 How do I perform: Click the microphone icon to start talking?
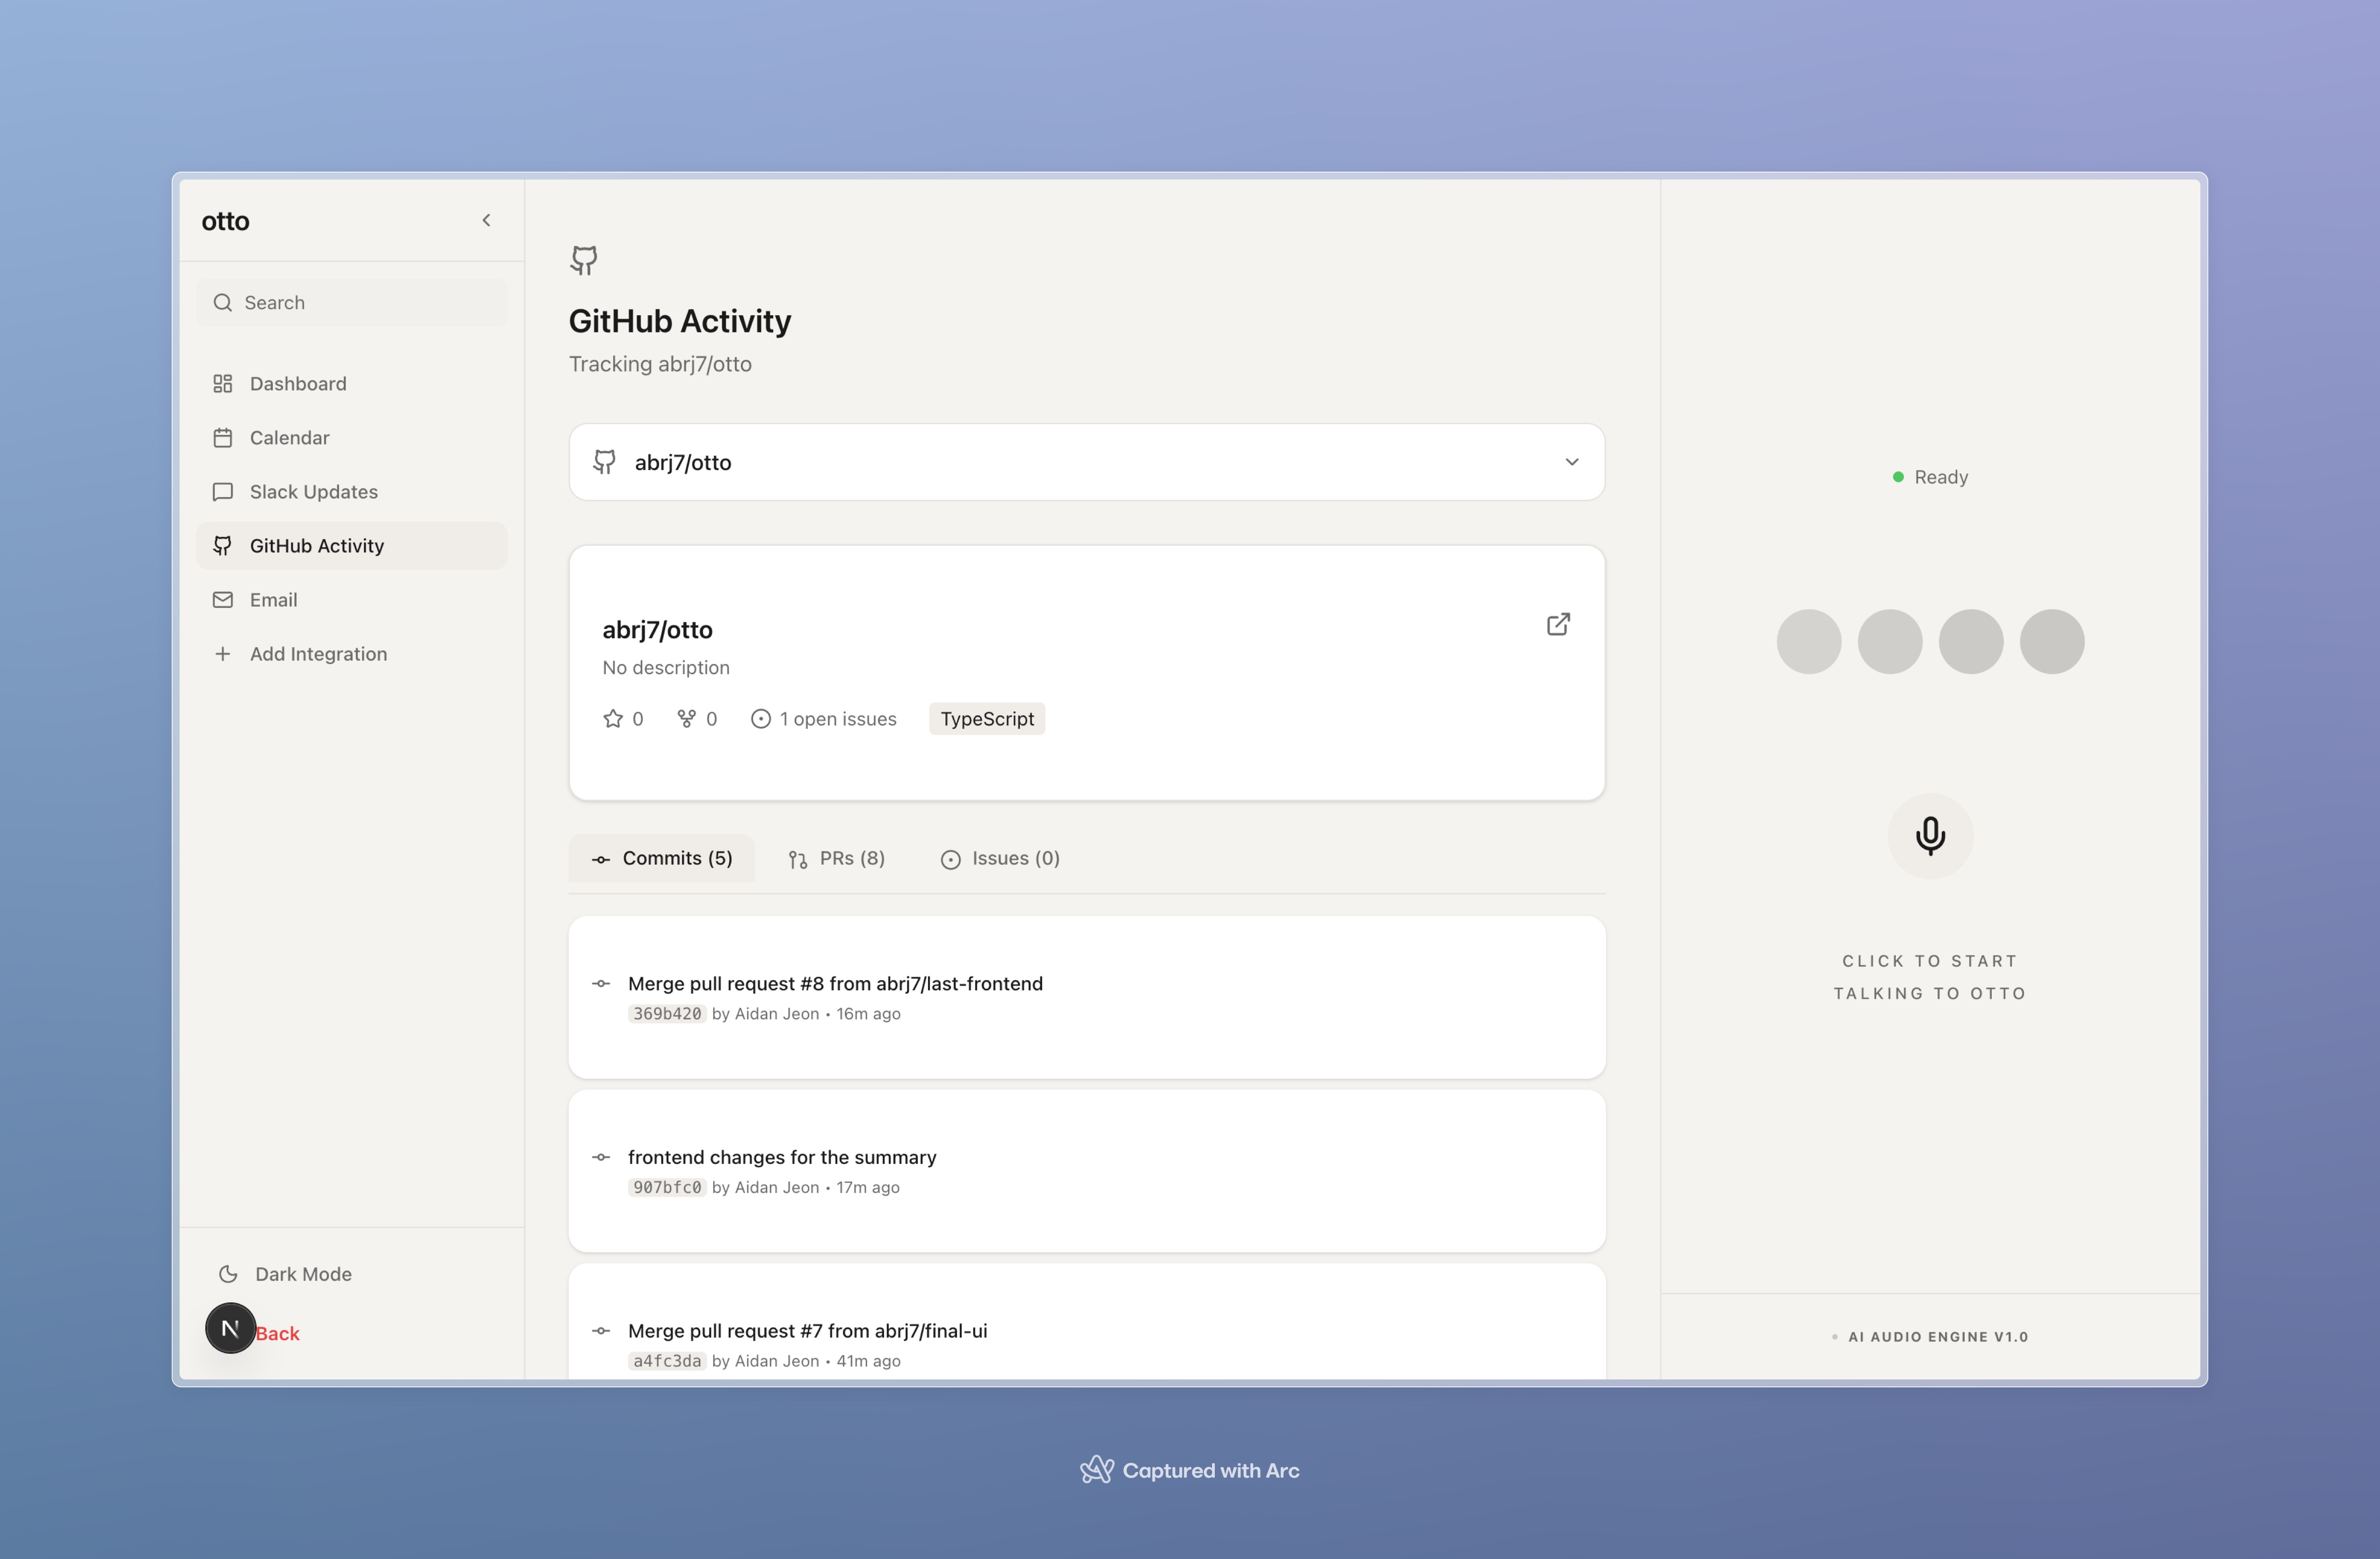pos(1929,836)
